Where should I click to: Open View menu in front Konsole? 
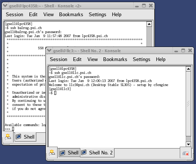click(92, 59)
